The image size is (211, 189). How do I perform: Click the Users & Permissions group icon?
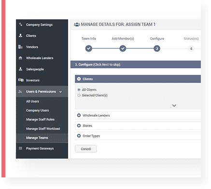click(20, 92)
